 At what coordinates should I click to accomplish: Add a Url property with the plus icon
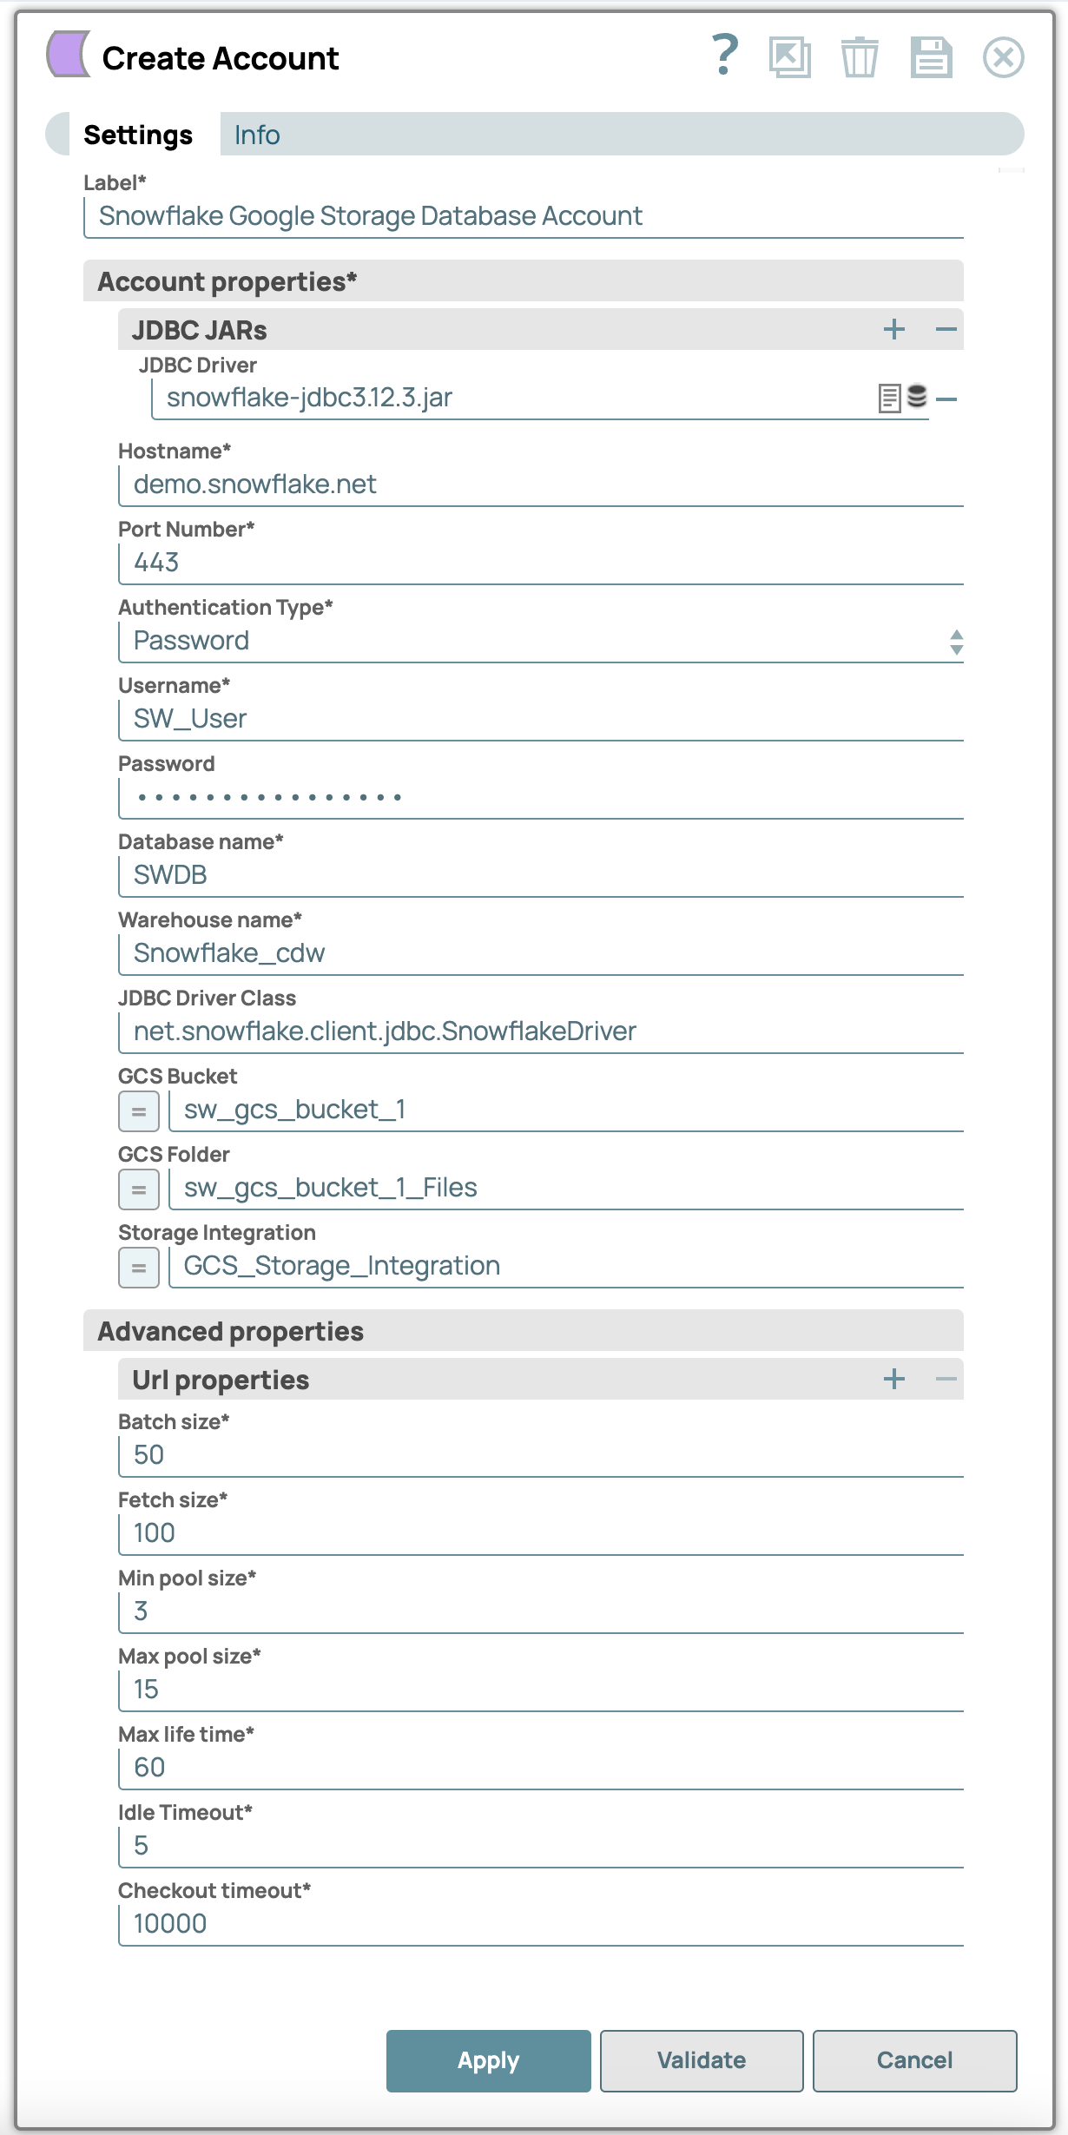point(893,1378)
